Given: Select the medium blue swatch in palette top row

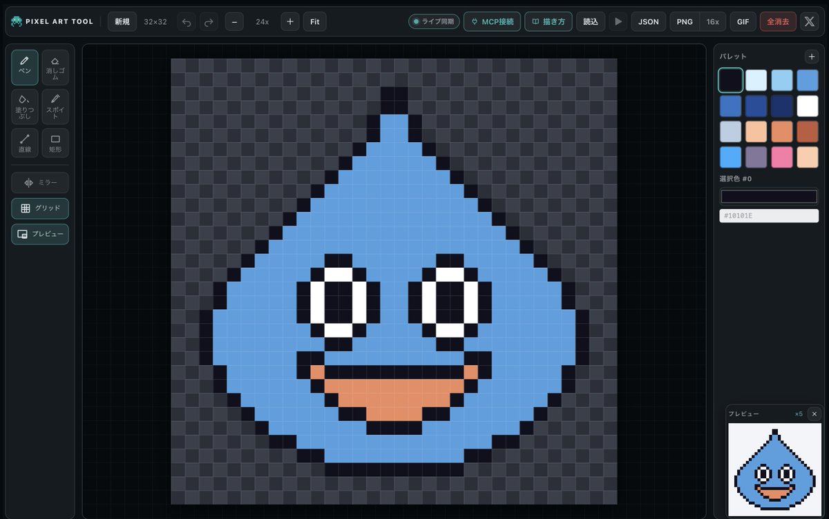Looking at the screenshot, I should tap(808, 80).
